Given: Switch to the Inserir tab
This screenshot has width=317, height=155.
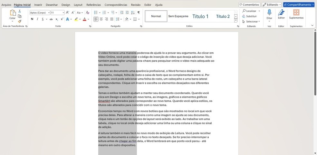Looking at the screenshot, I should pos(38,5).
